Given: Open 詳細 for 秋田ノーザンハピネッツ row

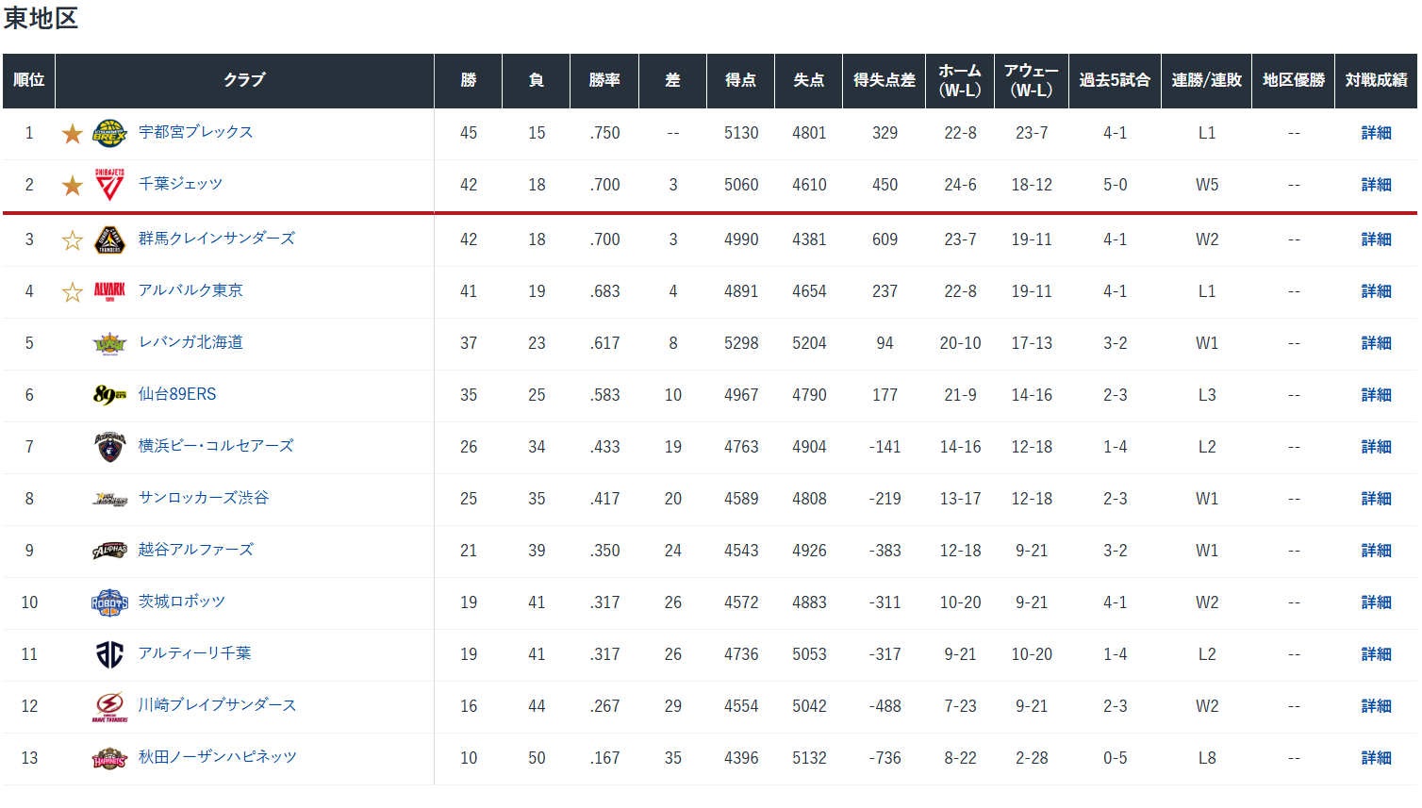Looking at the screenshot, I should 1376,758.
